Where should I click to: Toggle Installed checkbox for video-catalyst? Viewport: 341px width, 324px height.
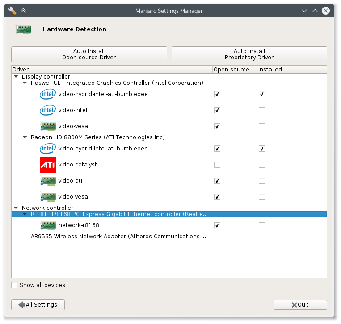262,165
